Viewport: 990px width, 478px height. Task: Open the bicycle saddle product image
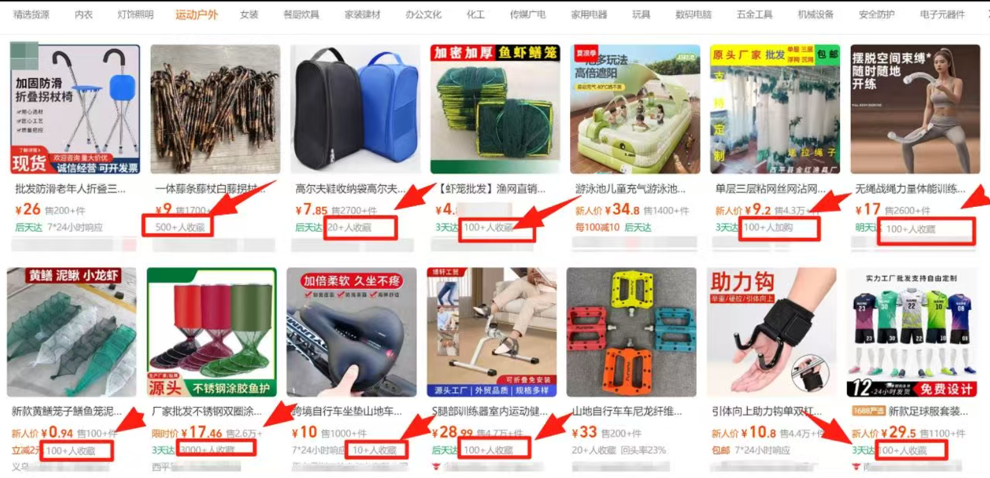[351, 332]
